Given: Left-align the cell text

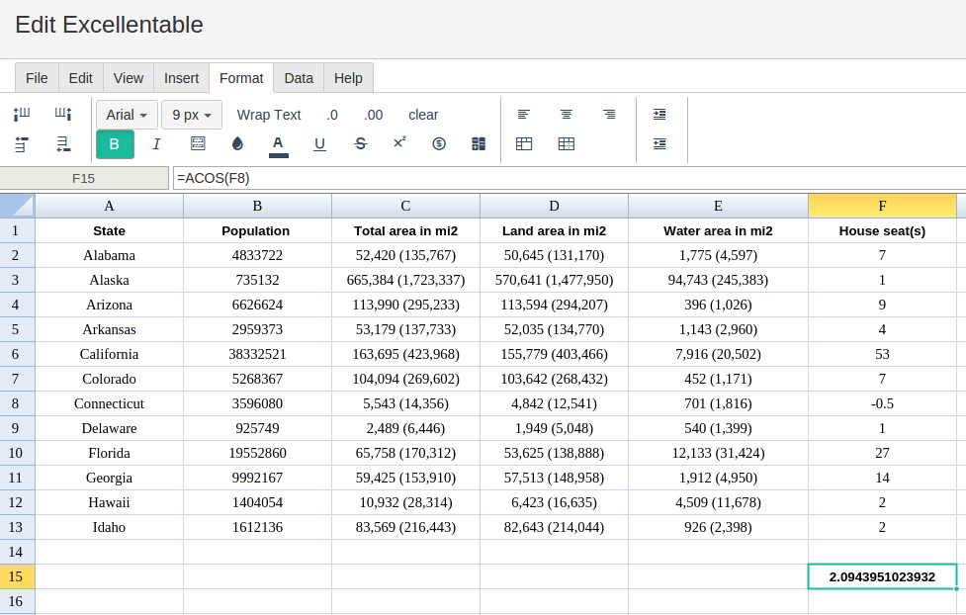Looking at the screenshot, I should click(x=524, y=115).
